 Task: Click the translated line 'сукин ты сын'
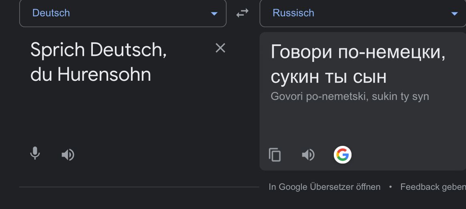coord(329,77)
